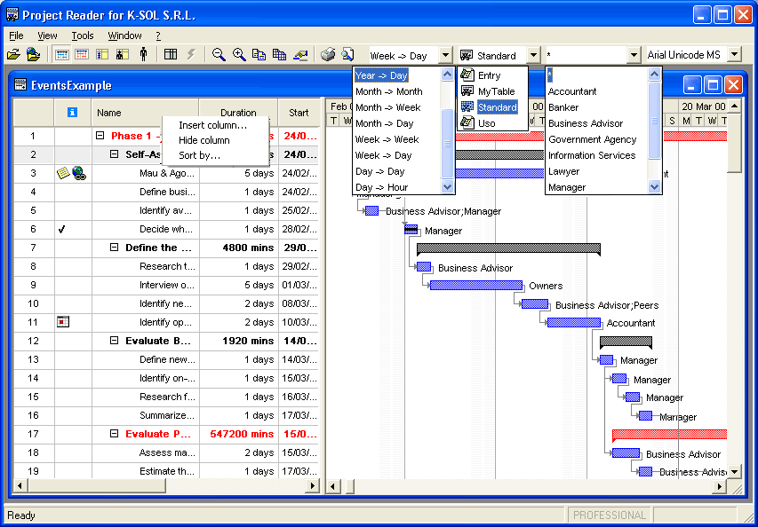Viewport: 758px width, 527px height.
Task: Click the Project Reader application title icon
Action: [x=12, y=15]
